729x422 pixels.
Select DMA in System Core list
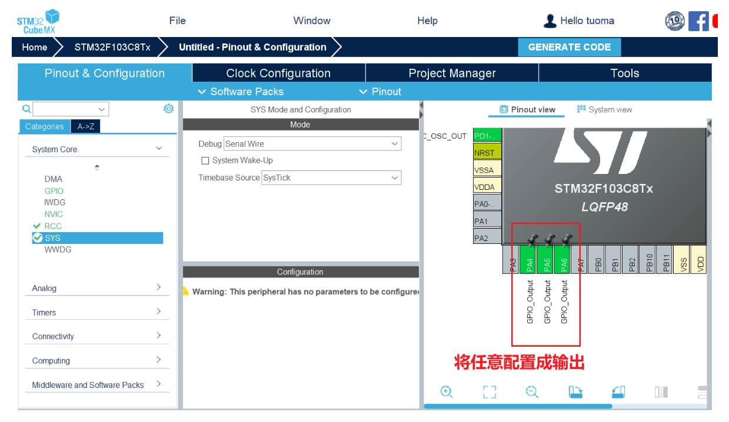click(x=53, y=179)
